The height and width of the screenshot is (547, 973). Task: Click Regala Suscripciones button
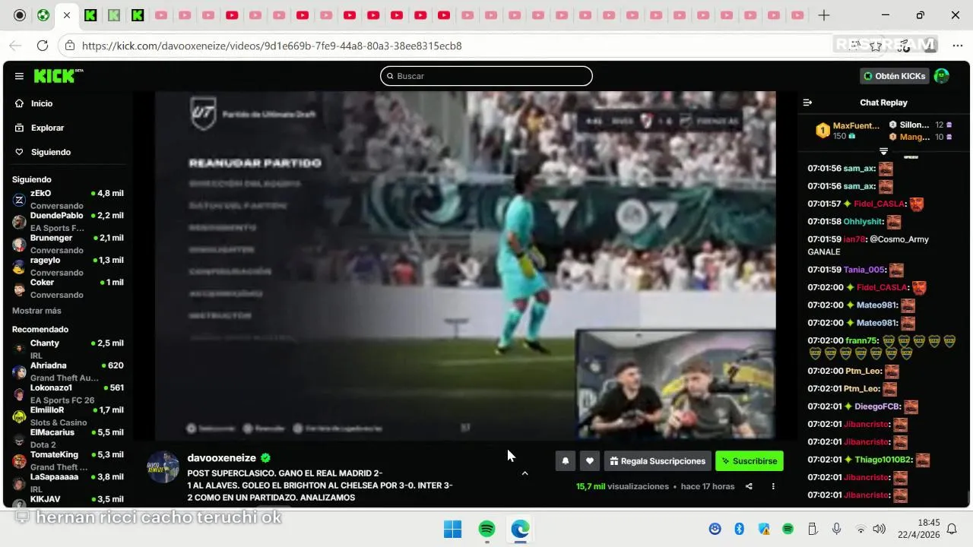(658, 461)
